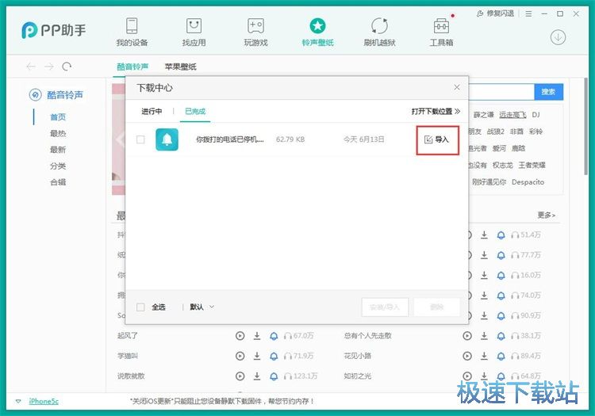
Task: Open download location 打开下载位置
Action: tap(436, 112)
